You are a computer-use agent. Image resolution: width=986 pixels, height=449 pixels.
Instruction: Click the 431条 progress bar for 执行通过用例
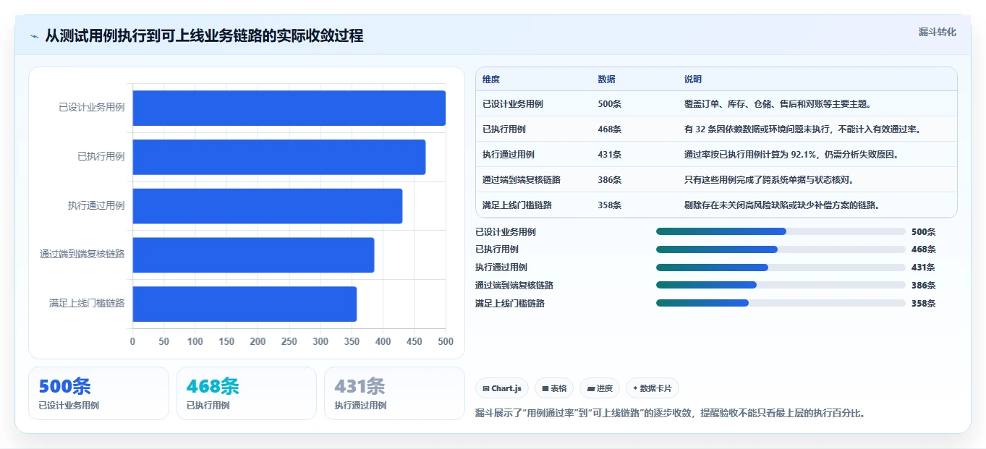coord(781,268)
